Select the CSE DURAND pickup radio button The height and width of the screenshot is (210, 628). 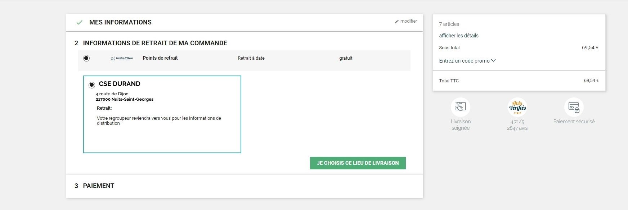[92, 85]
